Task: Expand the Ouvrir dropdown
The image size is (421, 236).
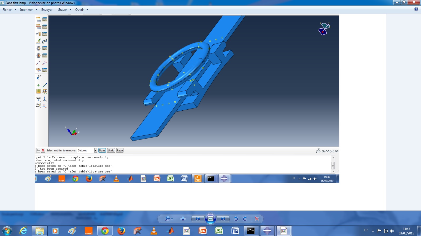Action: 87,10
